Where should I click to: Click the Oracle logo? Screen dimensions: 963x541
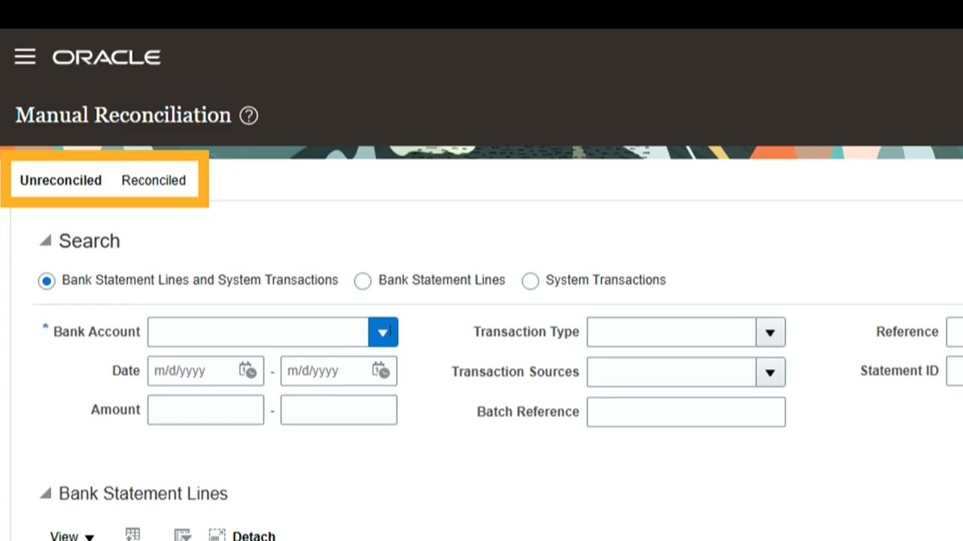click(x=106, y=57)
